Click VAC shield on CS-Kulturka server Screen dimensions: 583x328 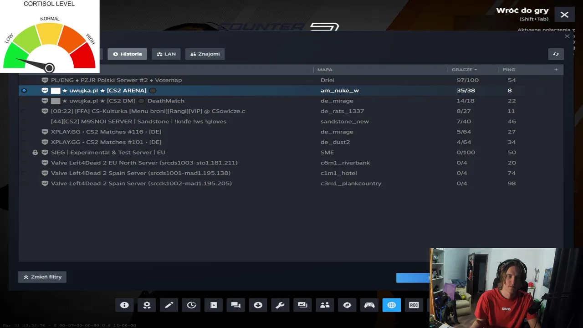[45, 111]
